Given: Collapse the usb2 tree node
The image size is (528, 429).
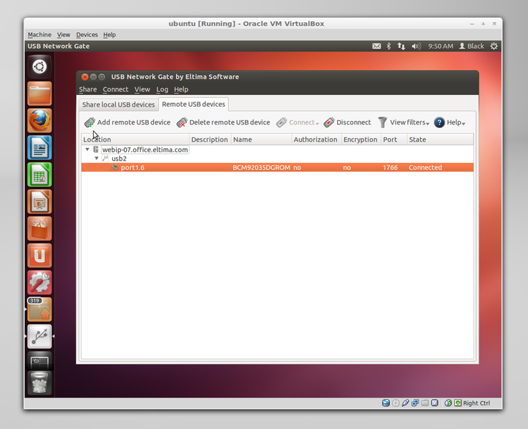Looking at the screenshot, I should (x=97, y=158).
